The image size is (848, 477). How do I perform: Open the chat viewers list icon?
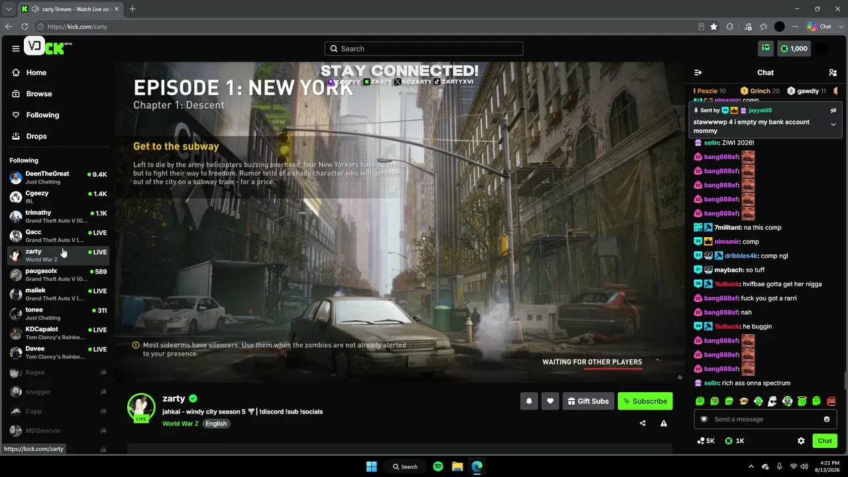click(x=833, y=73)
